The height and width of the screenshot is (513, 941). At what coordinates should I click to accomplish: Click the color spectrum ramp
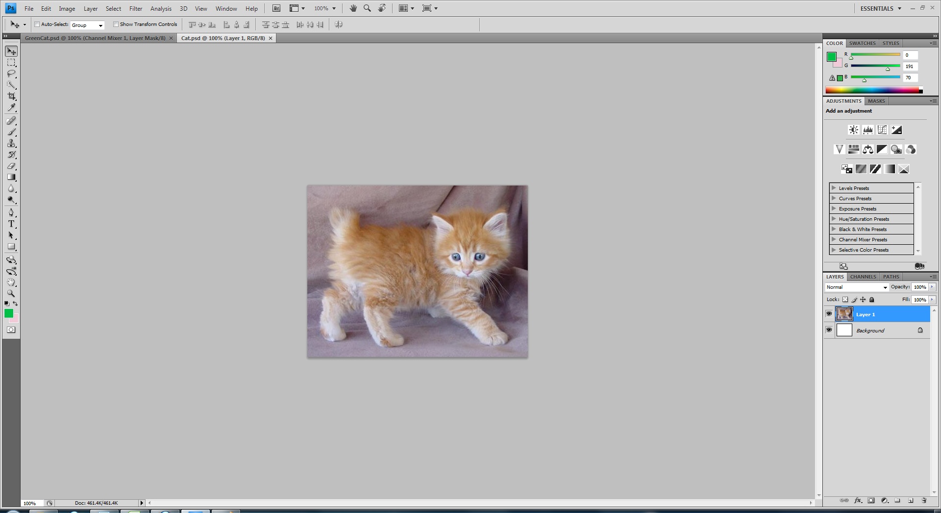coord(874,90)
